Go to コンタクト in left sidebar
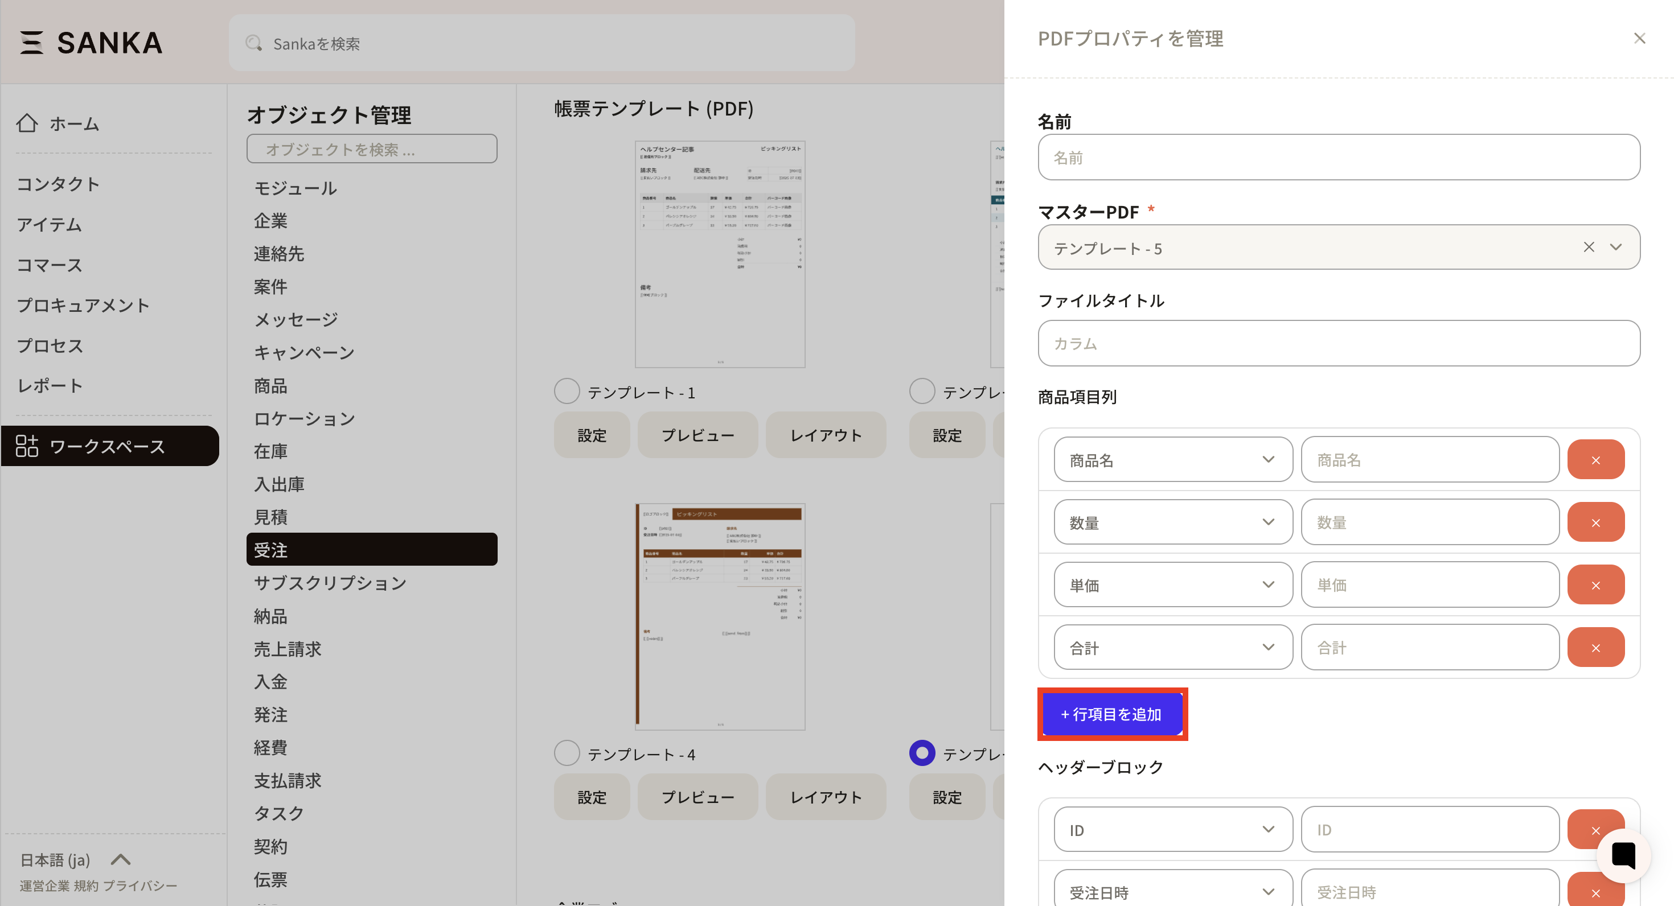Screen dimensions: 1674x906 pos(59,184)
